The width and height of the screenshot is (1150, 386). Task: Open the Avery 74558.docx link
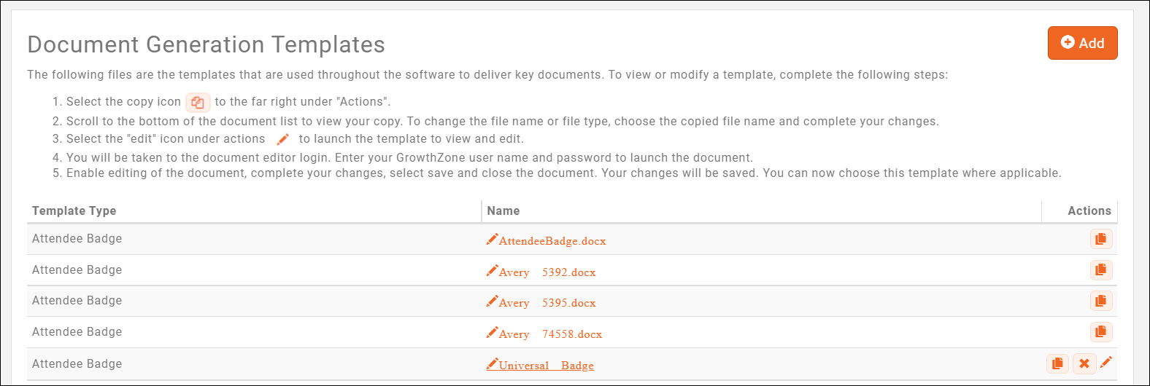tap(550, 334)
